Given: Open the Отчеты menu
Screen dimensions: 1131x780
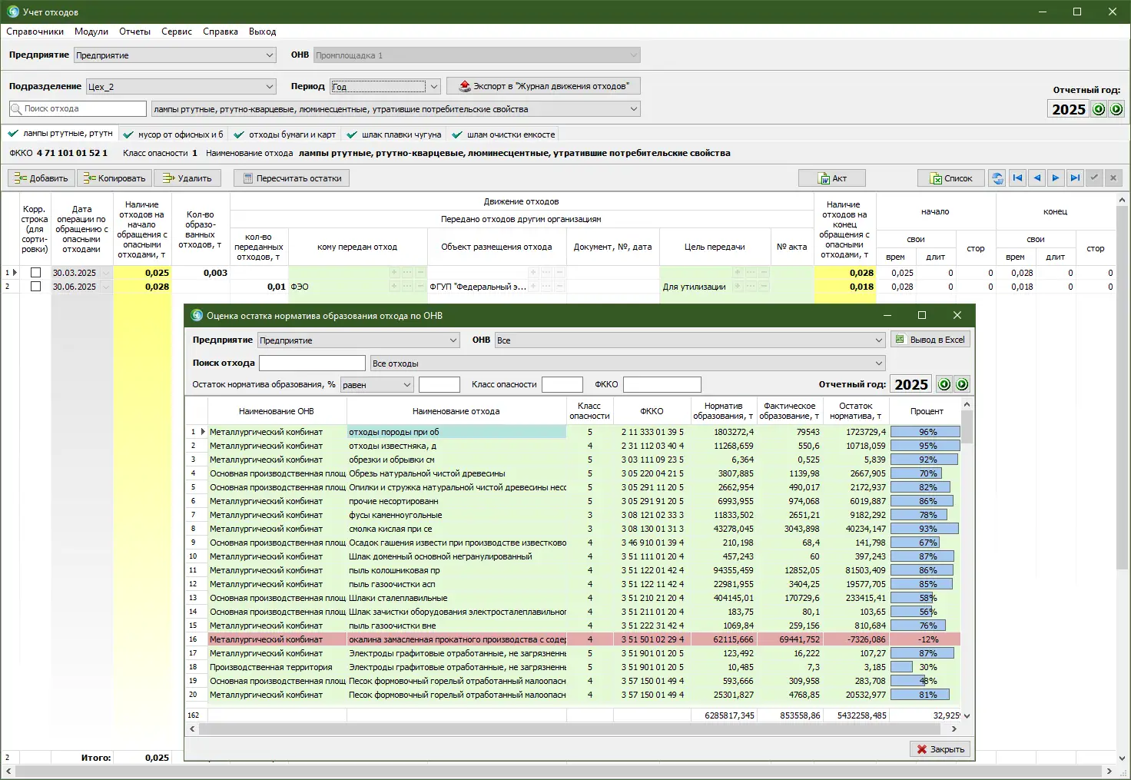Looking at the screenshot, I should [x=134, y=32].
